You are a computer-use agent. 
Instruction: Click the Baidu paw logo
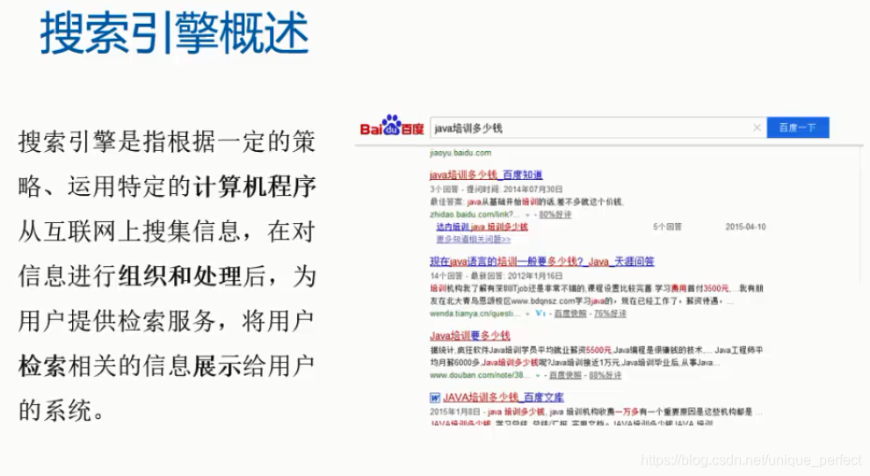pyautogui.click(x=392, y=126)
